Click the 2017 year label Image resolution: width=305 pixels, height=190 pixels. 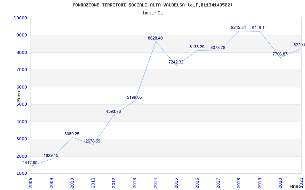218,183
